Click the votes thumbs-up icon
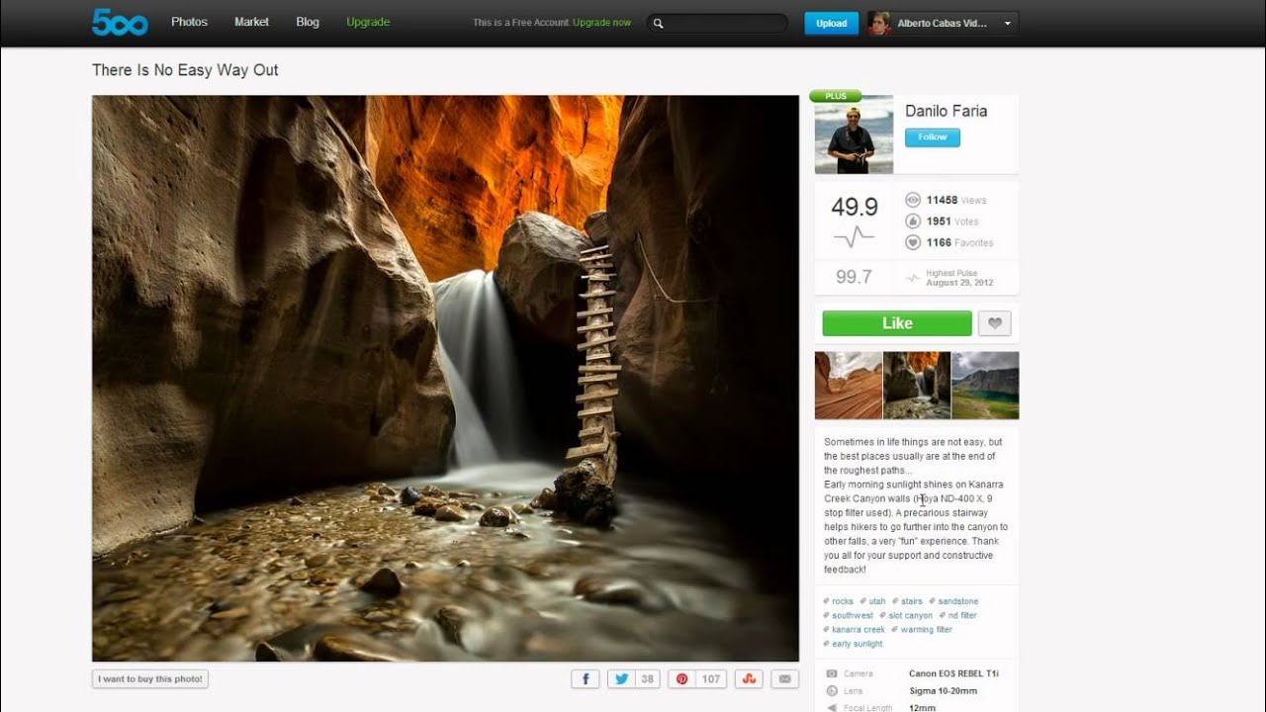This screenshot has width=1266, height=712. 913,222
